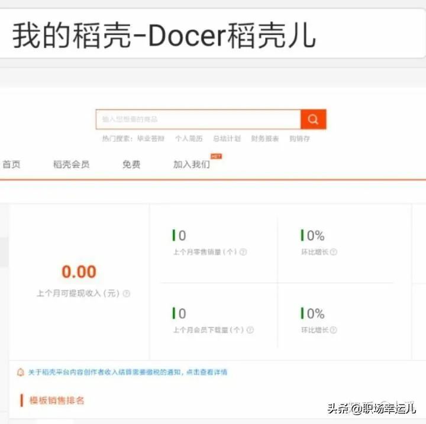Click the orange magnifier search button
This screenshot has width=426, height=424.
(313, 119)
